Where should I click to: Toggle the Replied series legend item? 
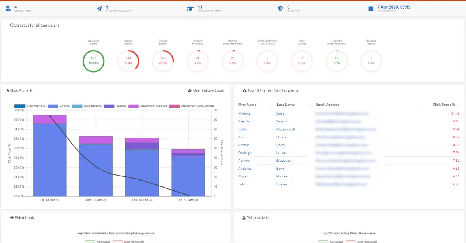(x=115, y=106)
